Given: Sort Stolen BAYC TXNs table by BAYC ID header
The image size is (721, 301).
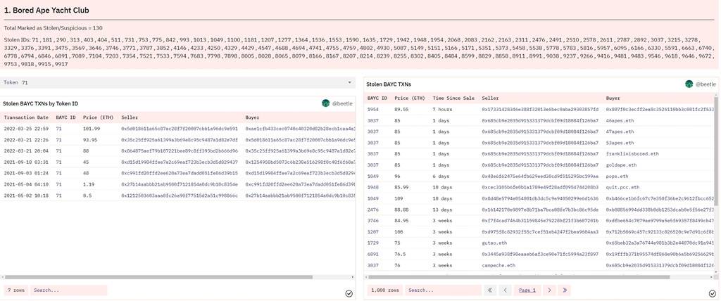Looking at the screenshot, I should (x=377, y=98).
